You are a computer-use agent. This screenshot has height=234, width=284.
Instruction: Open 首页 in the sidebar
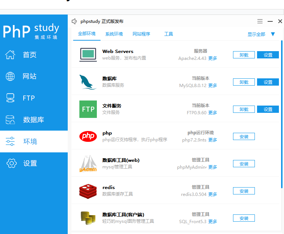coord(34,55)
